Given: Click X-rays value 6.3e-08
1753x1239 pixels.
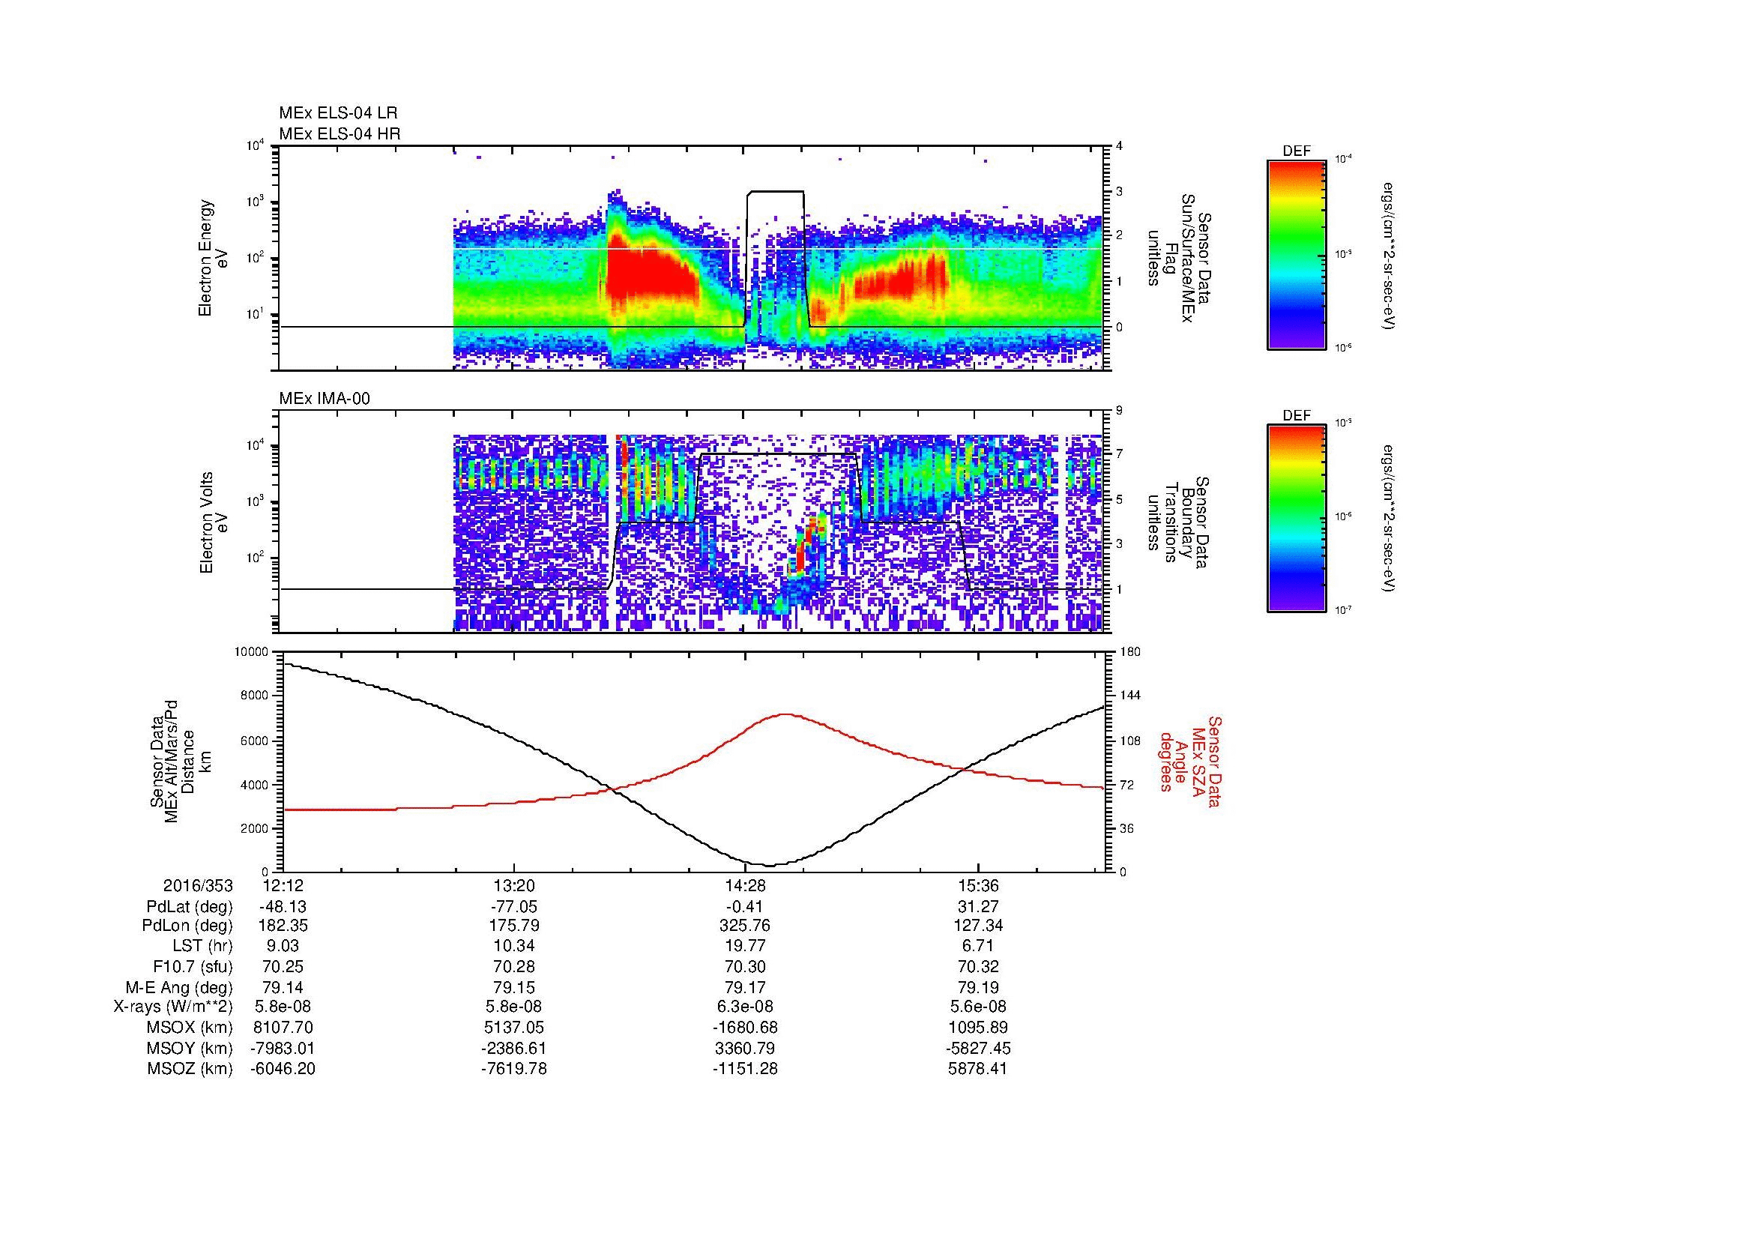Looking at the screenshot, I should pyautogui.click(x=745, y=1007).
